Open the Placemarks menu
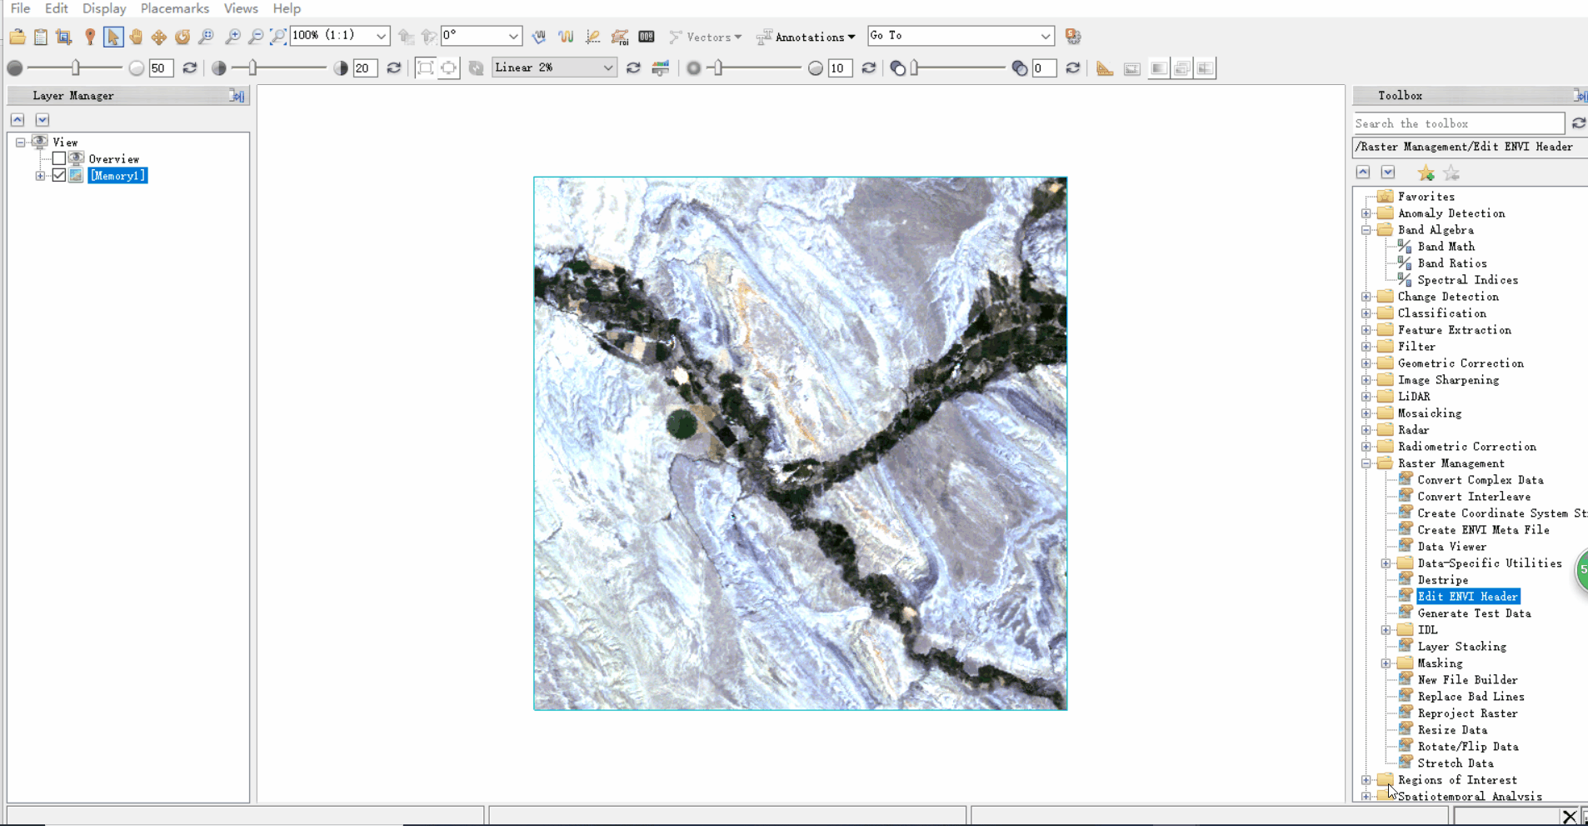Image resolution: width=1588 pixels, height=826 pixels. (175, 8)
